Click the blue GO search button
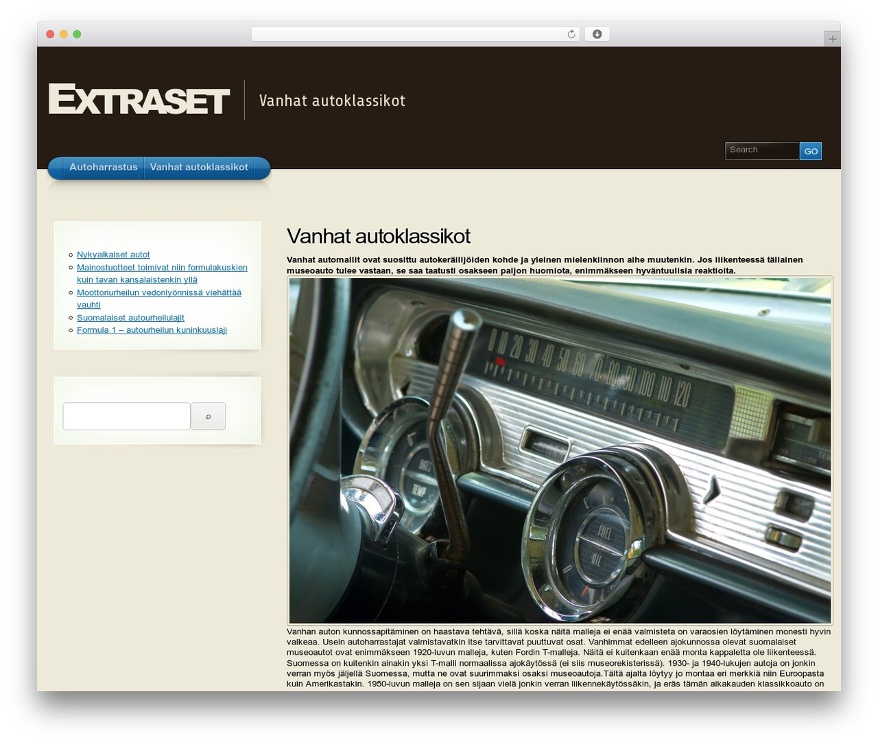878x744 pixels. pos(811,151)
